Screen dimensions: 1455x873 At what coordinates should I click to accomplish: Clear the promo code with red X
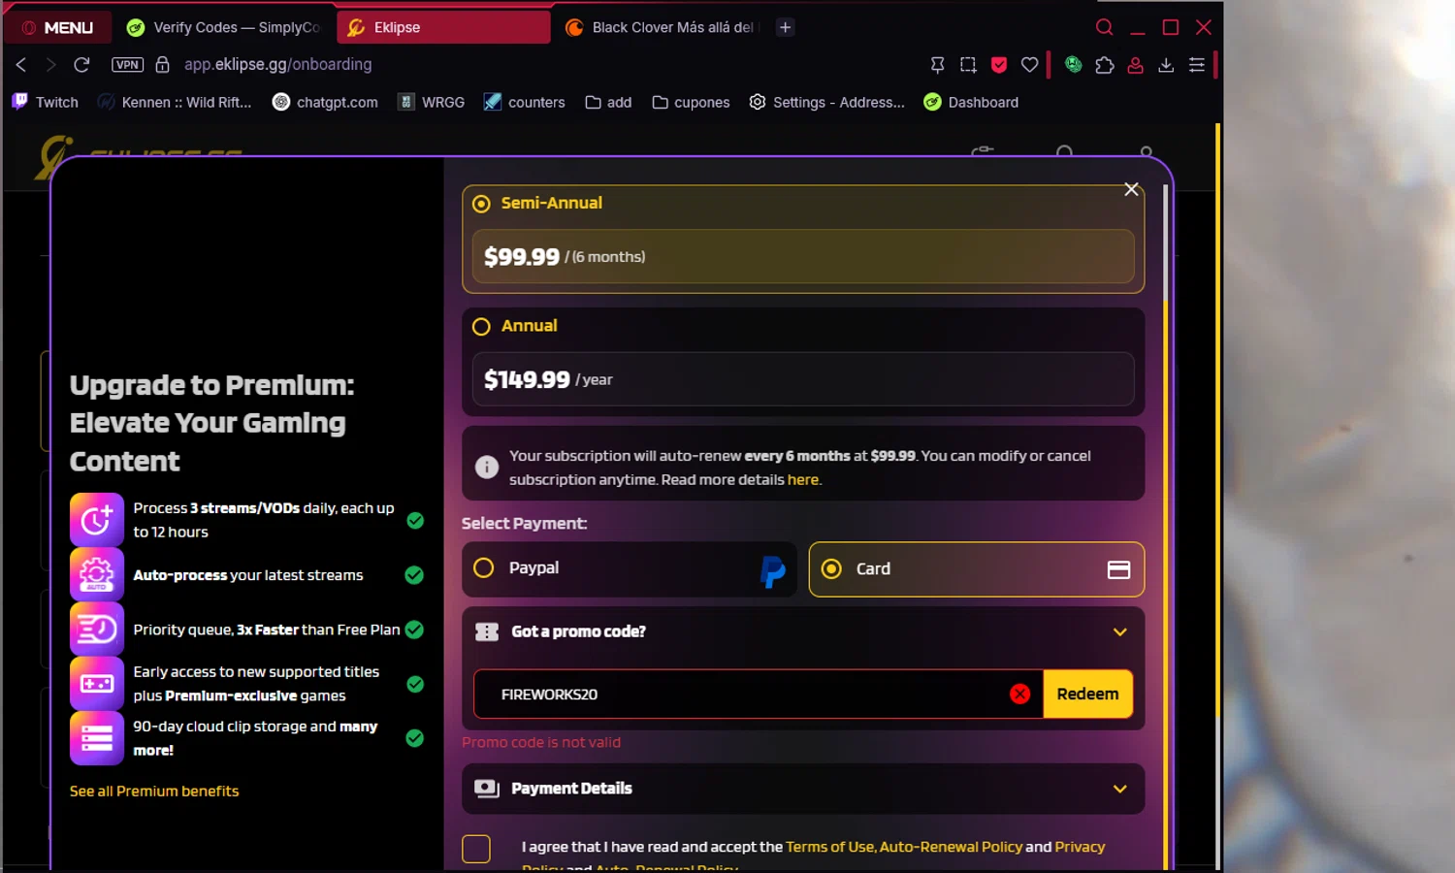tap(1019, 695)
